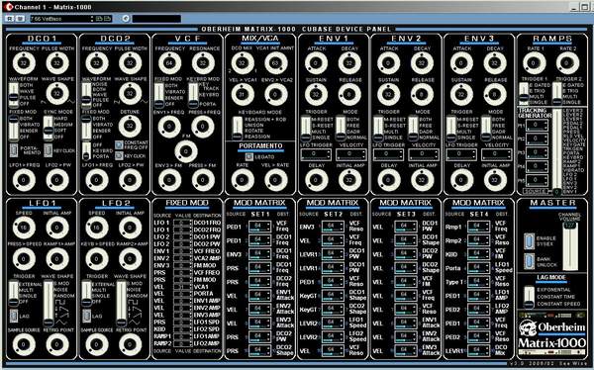Click the Channel Volume slider in Master
The height and width of the screenshot is (370, 594).
(569, 246)
